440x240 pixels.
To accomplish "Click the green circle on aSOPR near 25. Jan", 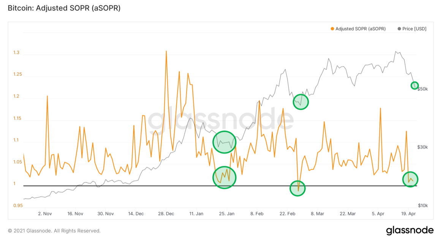I will [x=224, y=177].
